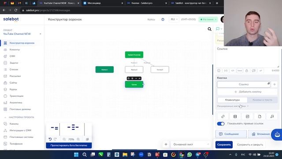Click the lock icon in text toolbar

247,71
